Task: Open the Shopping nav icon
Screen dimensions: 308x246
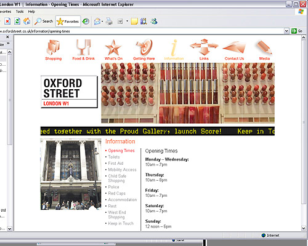Action: (54, 50)
